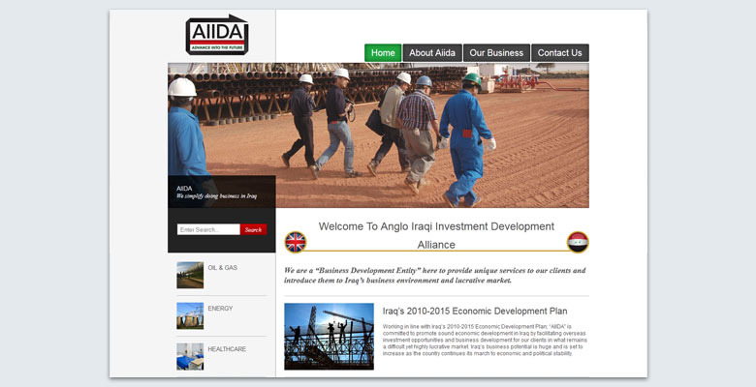Open the Contact Us page
756x387 pixels.
click(x=560, y=53)
